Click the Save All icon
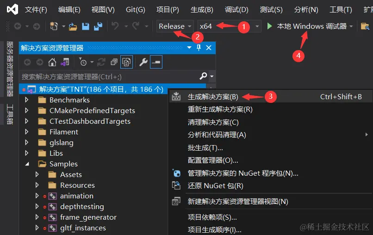Screen dimensions: 373x235 click(98, 26)
